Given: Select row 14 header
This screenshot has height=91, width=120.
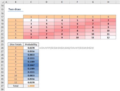Looking at the screenshot, I should [2, 6].
